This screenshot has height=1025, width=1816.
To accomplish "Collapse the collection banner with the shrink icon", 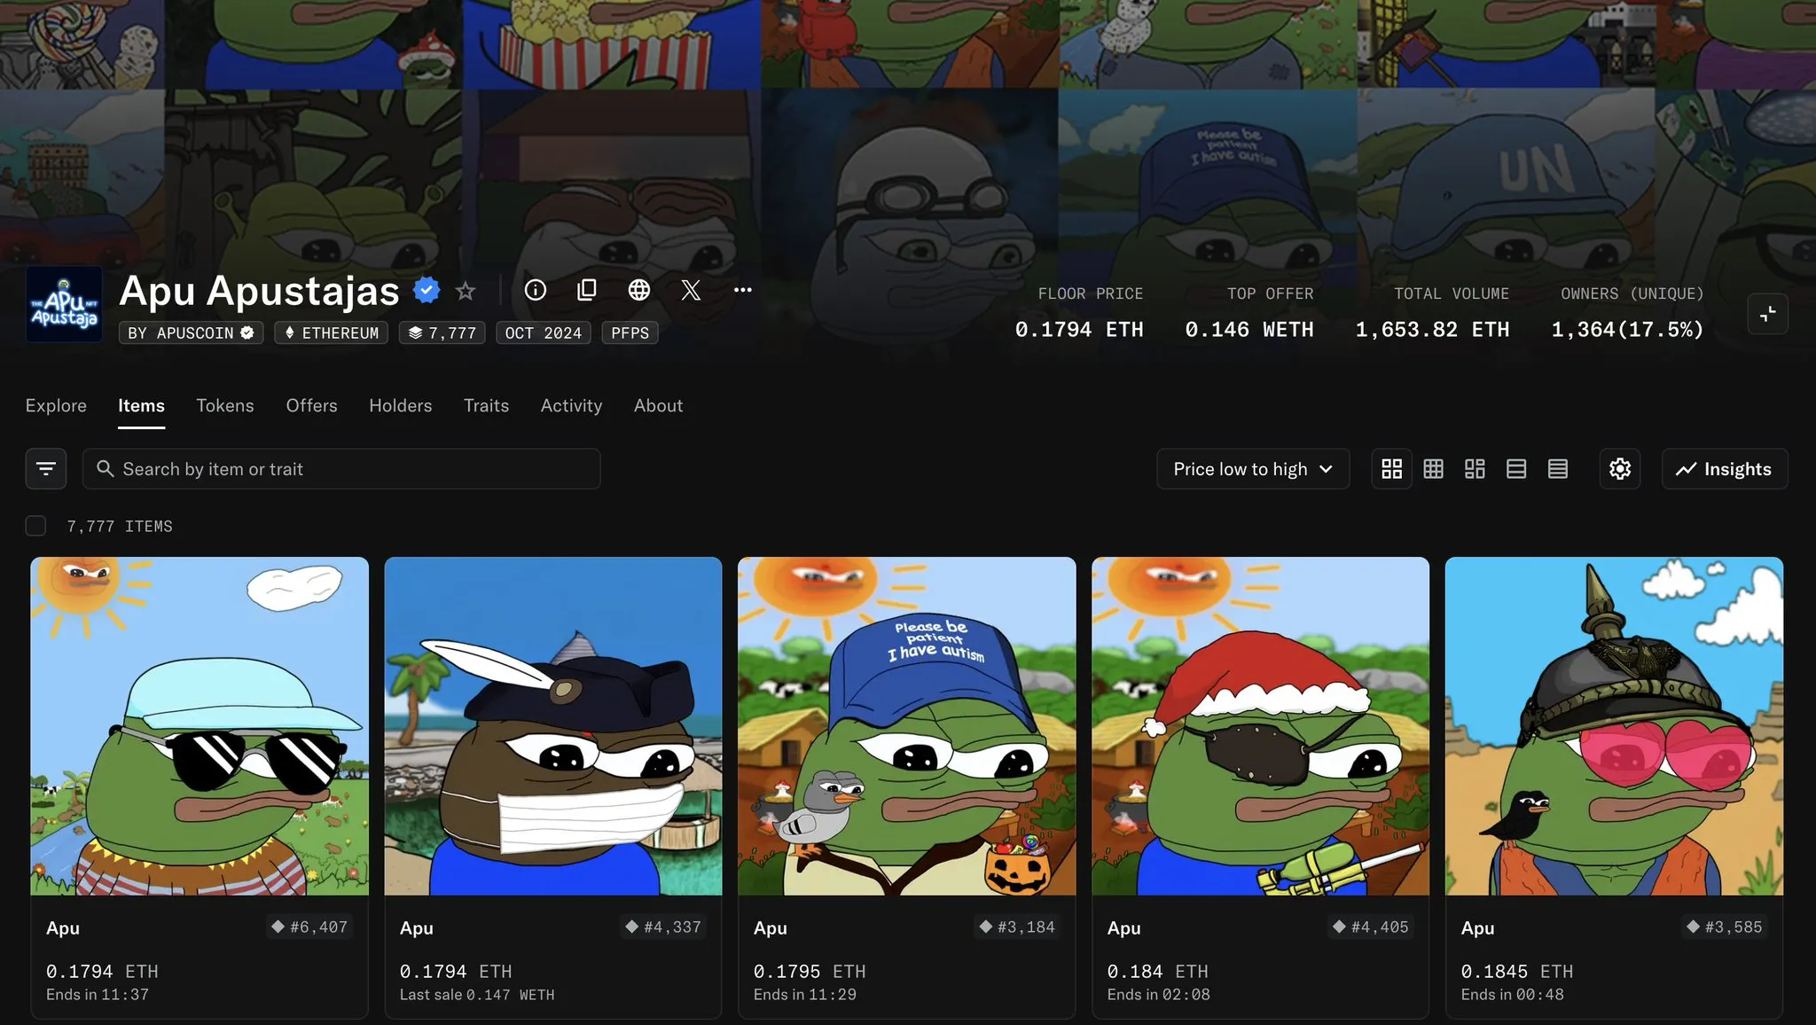I will point(1767,314).
